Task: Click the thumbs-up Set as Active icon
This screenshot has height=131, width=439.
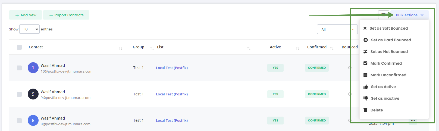Action: 366,87
